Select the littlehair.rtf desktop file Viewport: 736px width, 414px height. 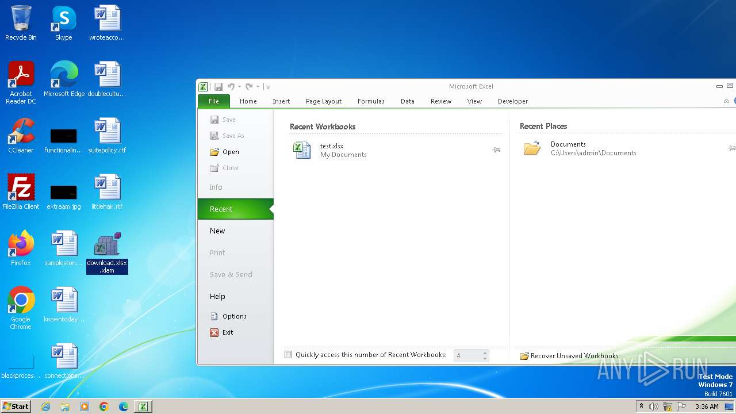[x=107, y=193]
